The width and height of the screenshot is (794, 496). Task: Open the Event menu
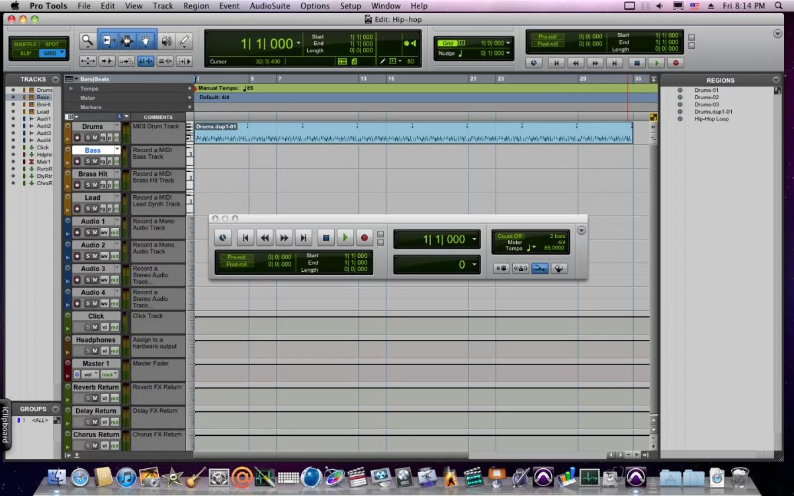[x=229, y=6]
